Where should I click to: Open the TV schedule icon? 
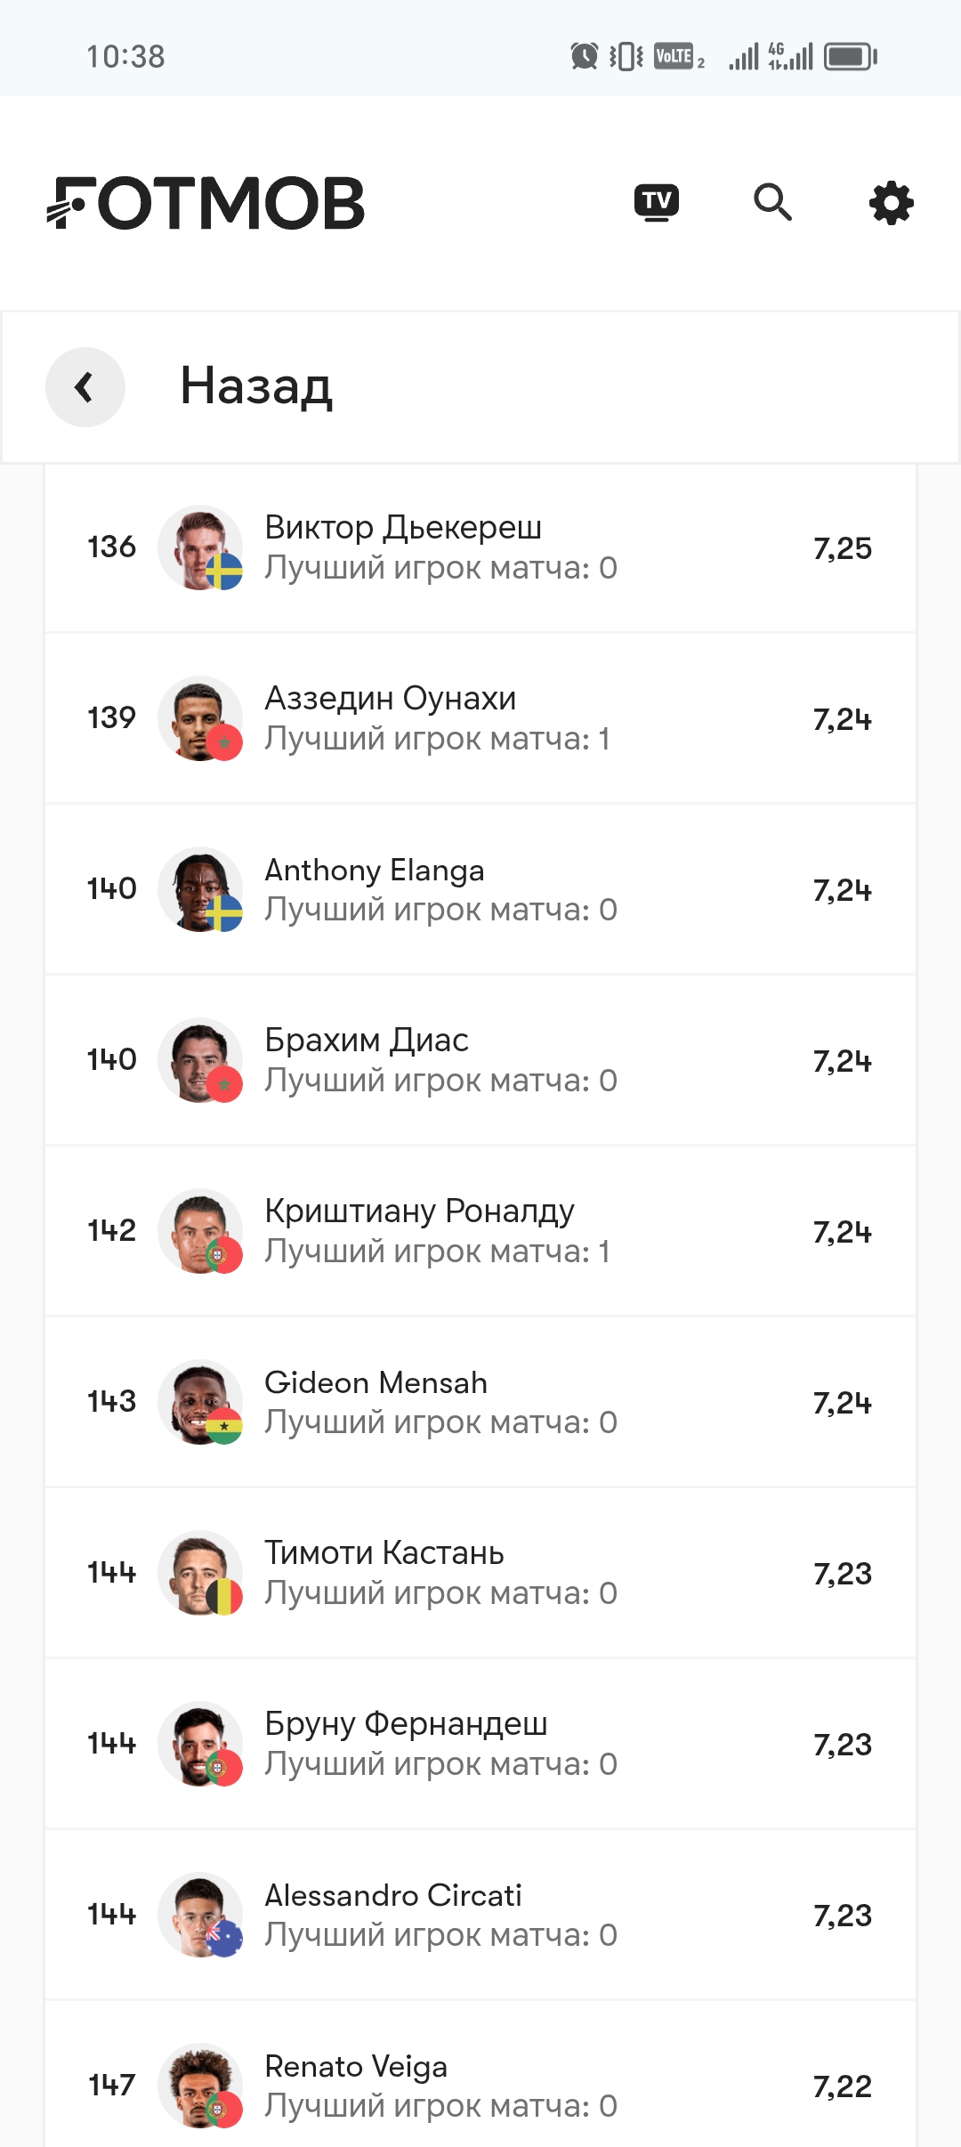tap(657, 203)
